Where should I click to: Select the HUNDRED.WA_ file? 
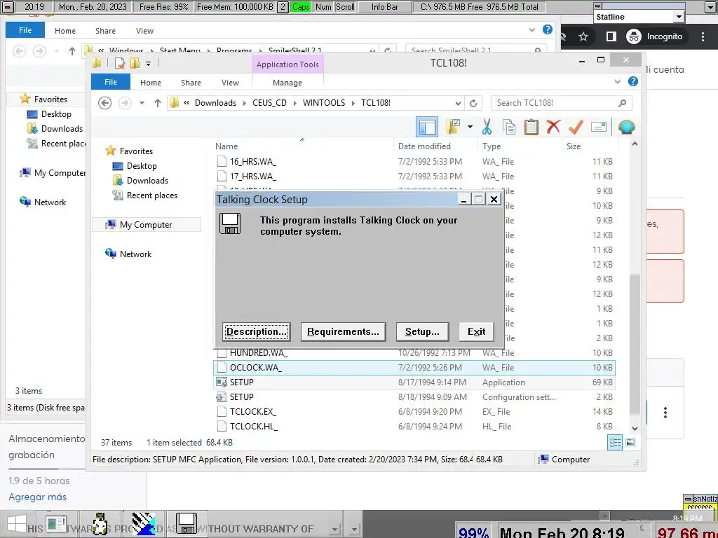[414, 353]
